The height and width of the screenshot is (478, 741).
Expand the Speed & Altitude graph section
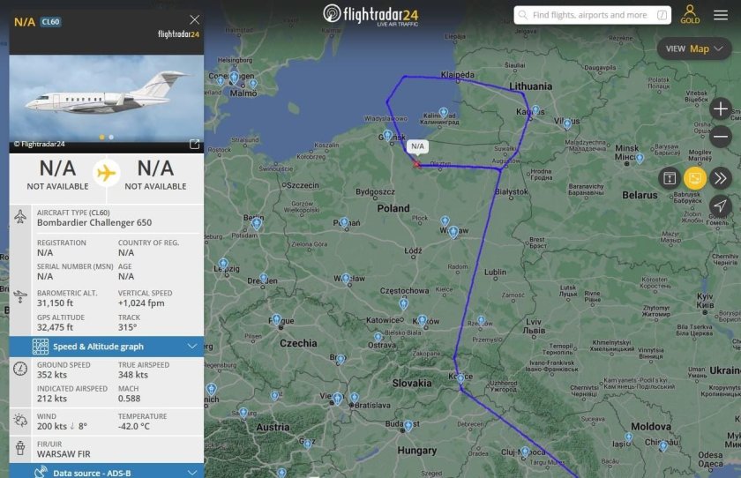coord(106,347)
